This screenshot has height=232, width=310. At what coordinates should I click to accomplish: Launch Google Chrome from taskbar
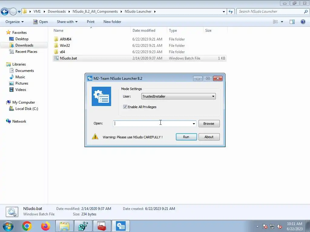tap(27, 226)
